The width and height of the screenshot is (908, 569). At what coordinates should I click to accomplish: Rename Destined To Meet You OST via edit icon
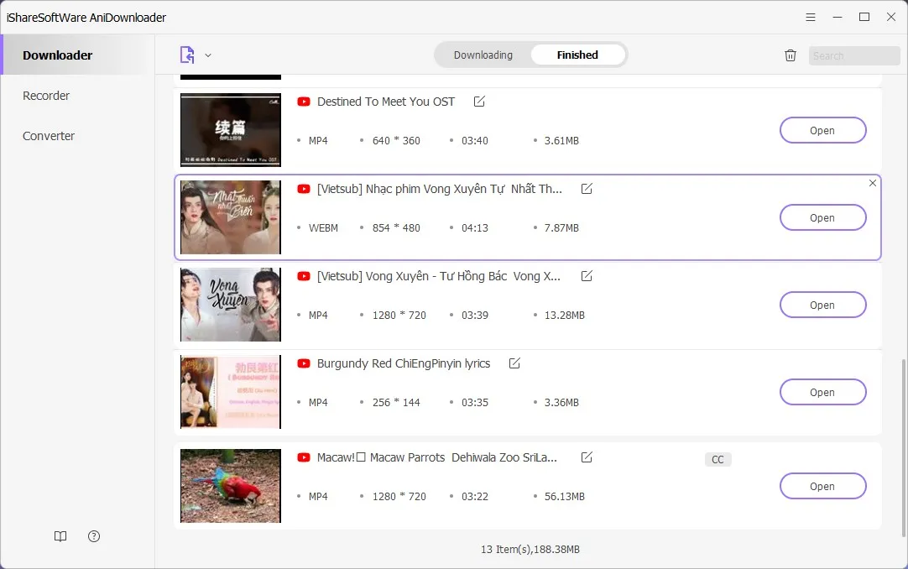(479, 102)
